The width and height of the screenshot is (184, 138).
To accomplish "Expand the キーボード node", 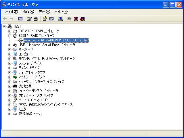I will pos(9,49).
